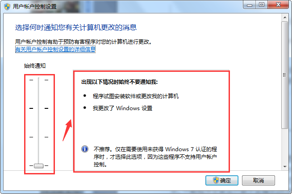Click the 始终通知 label above slider

[35, 66]
